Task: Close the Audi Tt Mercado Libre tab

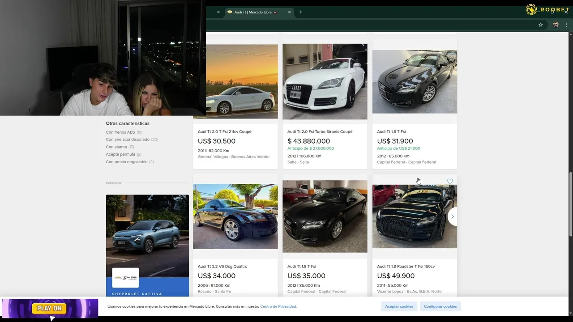Action: (289, 12)
